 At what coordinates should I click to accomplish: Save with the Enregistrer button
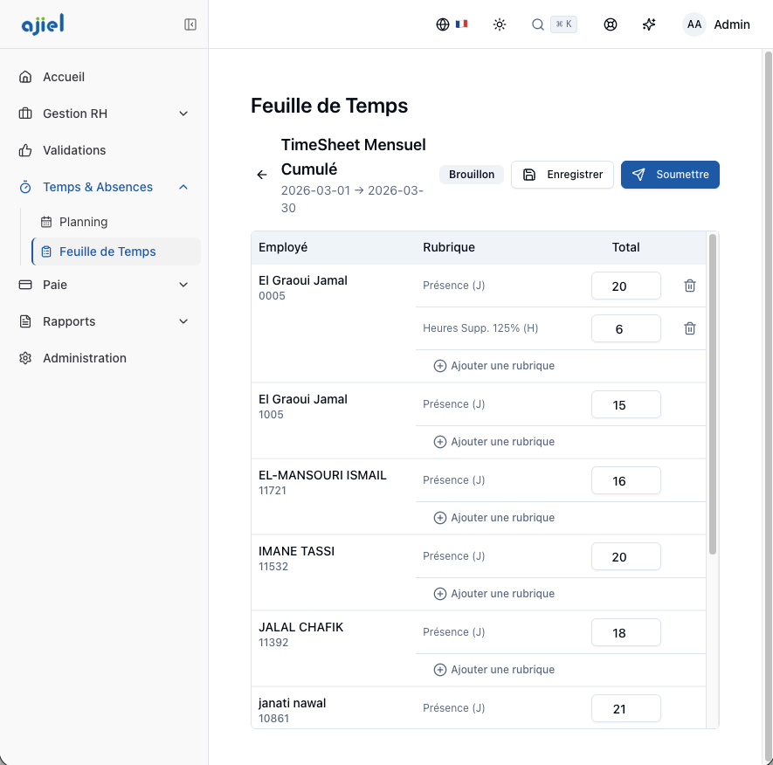562,175
